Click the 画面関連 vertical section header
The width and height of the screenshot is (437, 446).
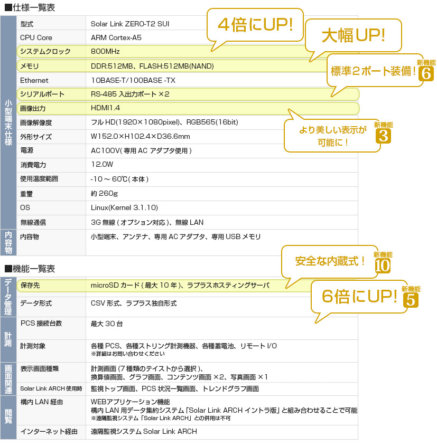[x=8, y=379]
